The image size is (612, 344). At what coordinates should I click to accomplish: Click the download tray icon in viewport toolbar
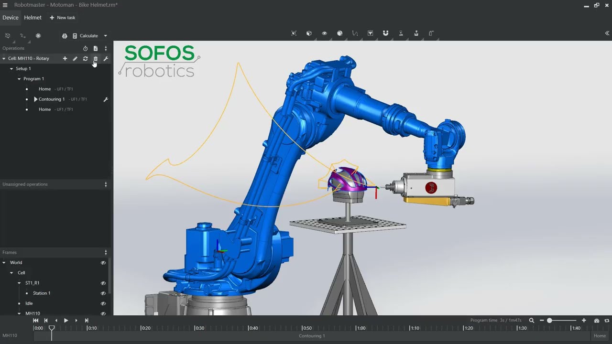[416, 33]
